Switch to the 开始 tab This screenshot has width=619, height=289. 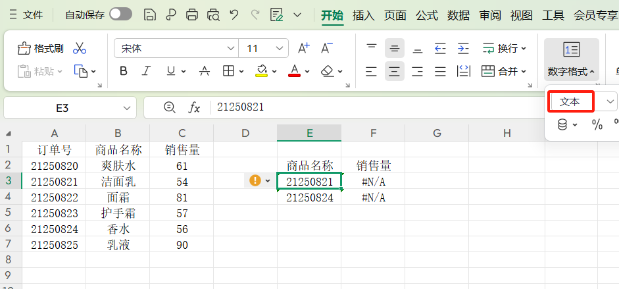click(x=332, y=15)
